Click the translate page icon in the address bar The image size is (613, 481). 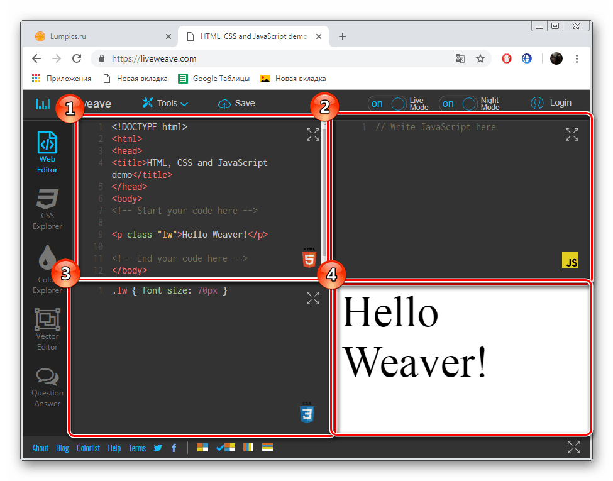460,58
